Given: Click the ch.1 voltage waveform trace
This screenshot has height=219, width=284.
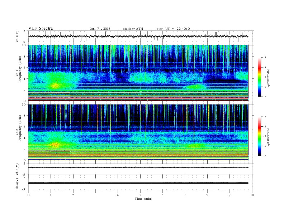Looking at the screenshot, I should [x=138, y=36].
